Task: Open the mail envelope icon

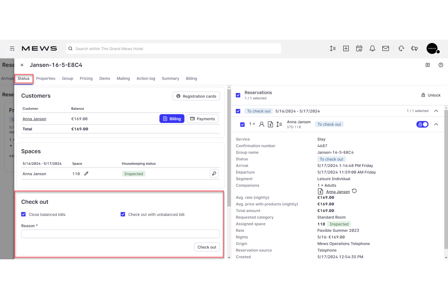Action: pos(386,48)
